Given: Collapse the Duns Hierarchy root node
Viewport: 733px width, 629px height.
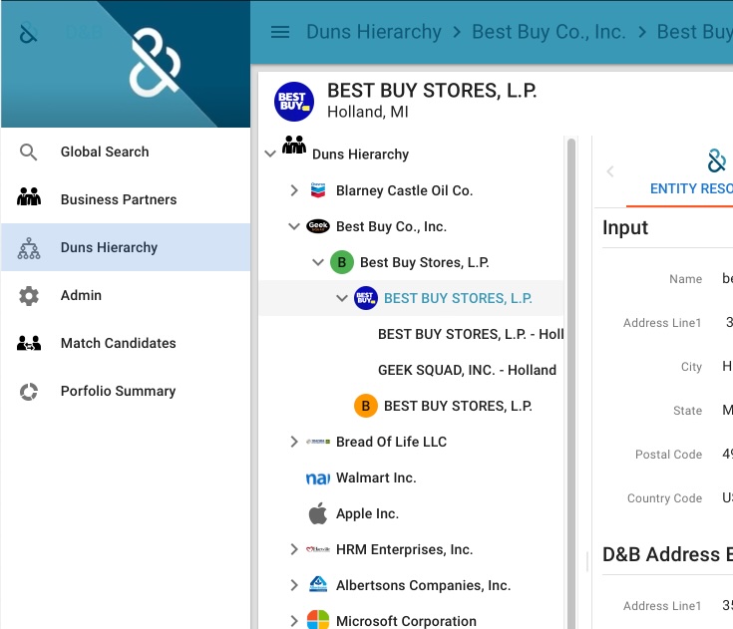Looking at the screenshot, I should click(270, 154).
